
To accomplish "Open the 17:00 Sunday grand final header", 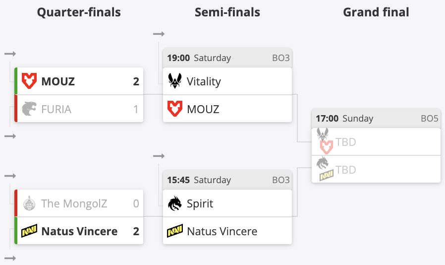I will pyautogui.click(x=376, y=118).
